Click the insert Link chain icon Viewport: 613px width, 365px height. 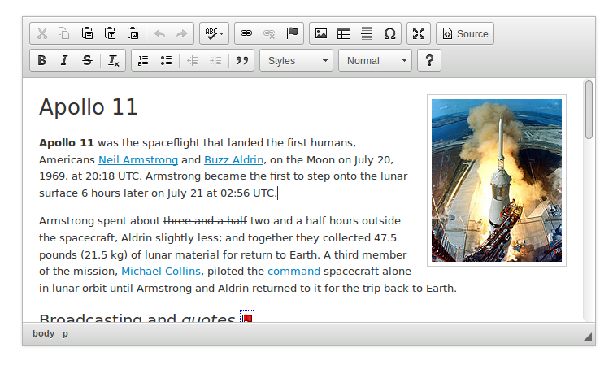coord(246,33)
